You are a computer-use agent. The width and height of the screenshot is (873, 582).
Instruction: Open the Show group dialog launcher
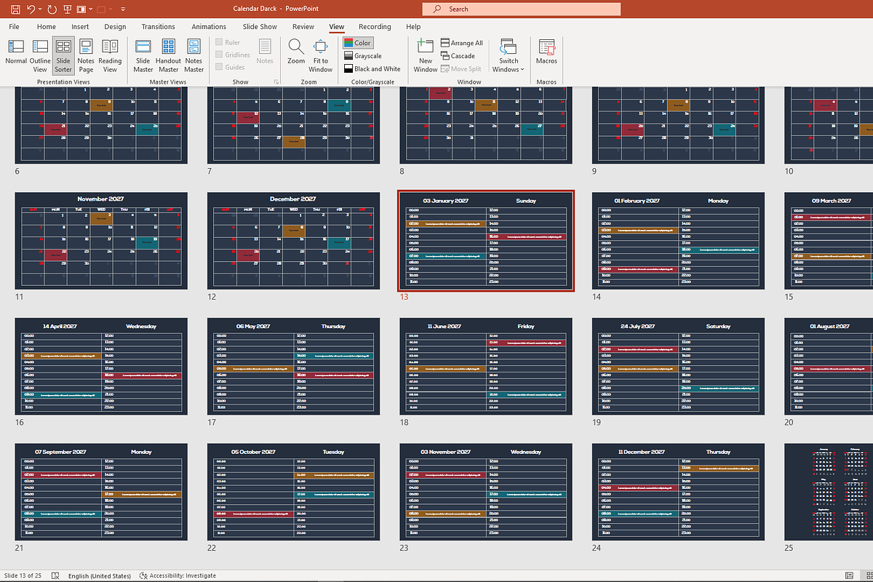pos(276,82)
